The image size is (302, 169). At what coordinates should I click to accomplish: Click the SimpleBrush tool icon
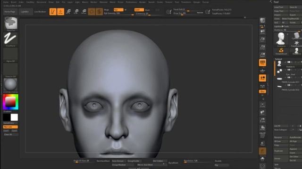(281, 51)
